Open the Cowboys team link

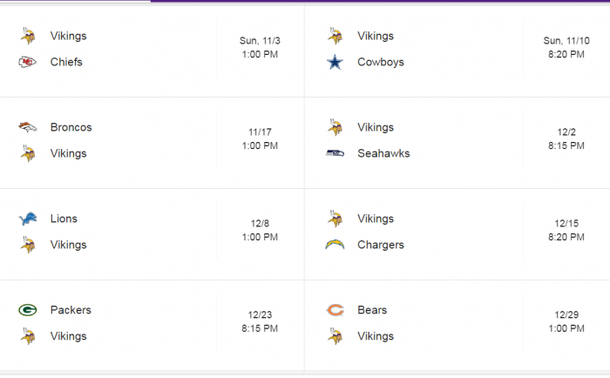381,62
